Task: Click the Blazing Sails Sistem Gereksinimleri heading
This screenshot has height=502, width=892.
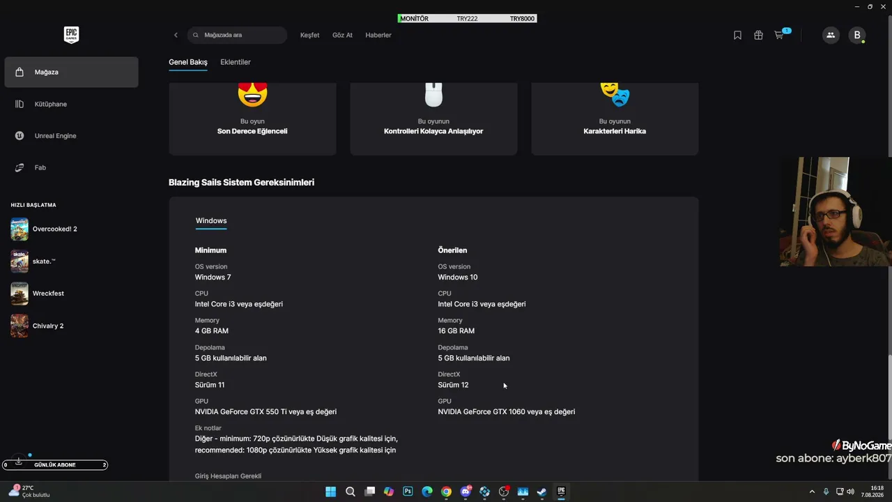Action: pyautogui.click(x=241, y=183)
